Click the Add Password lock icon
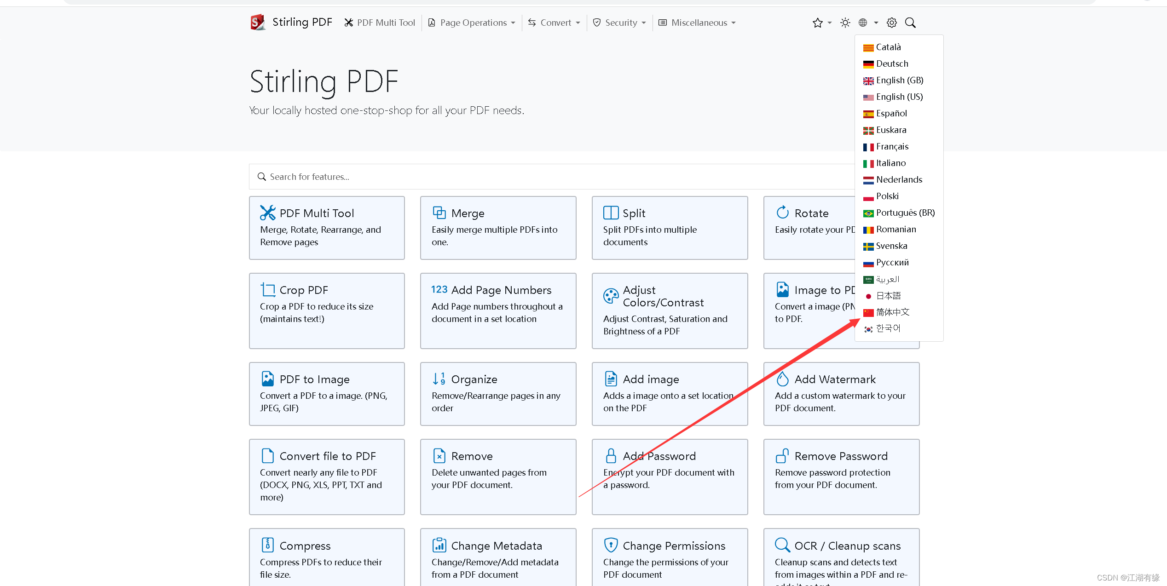The width and height of the screenshot is (1167, 586). pos(611,455)
